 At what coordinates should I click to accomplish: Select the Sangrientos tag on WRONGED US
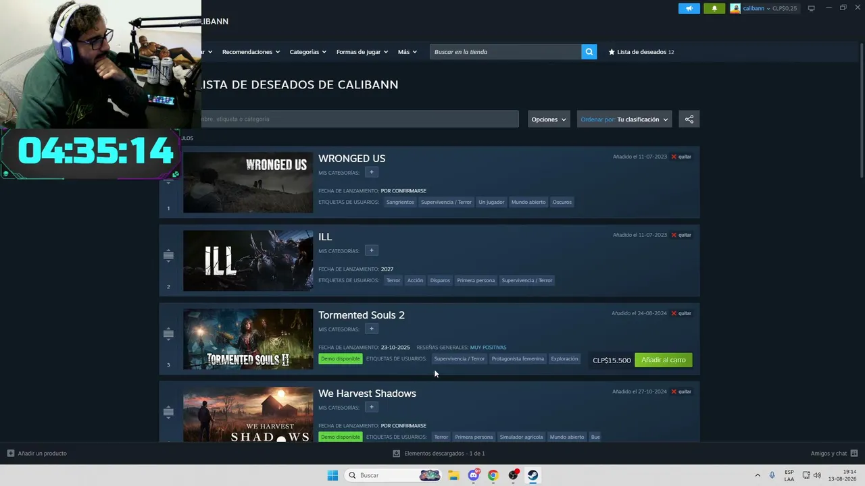click(x=400, y=202)
